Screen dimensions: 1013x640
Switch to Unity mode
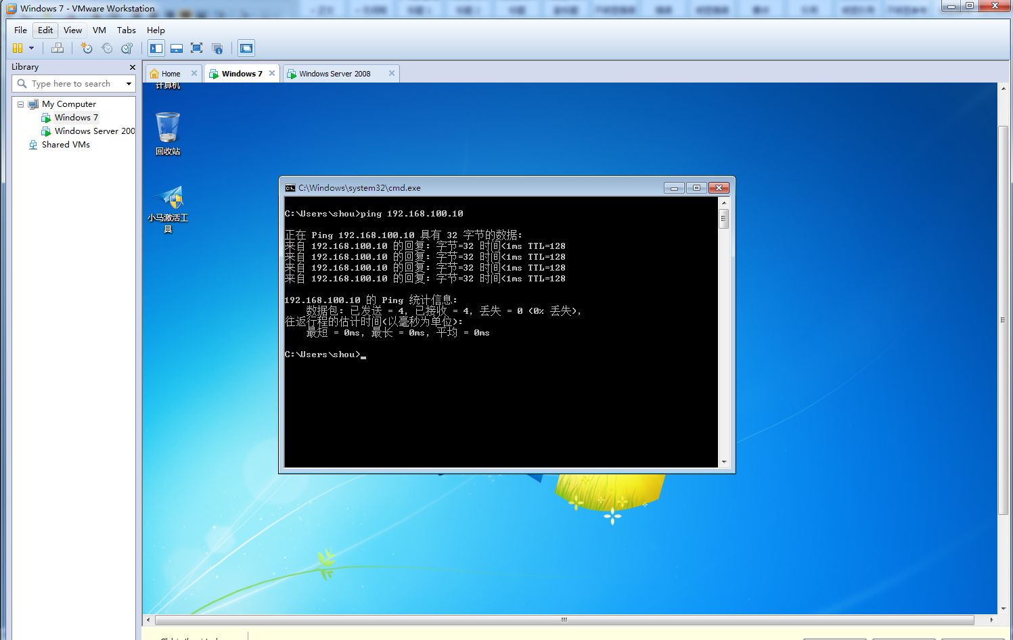point(217,48)
